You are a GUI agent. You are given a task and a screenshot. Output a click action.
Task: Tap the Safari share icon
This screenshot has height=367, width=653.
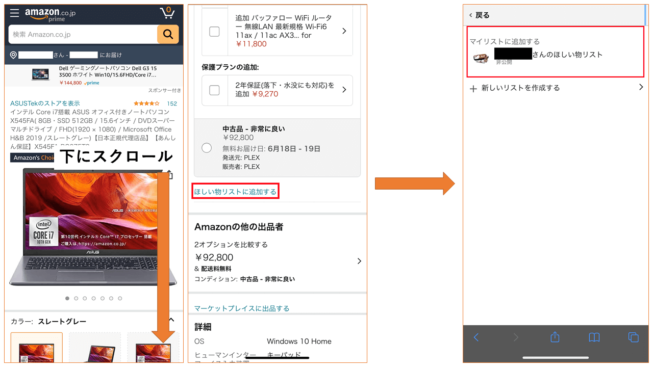pyautogui.click(x=555, y=337)
